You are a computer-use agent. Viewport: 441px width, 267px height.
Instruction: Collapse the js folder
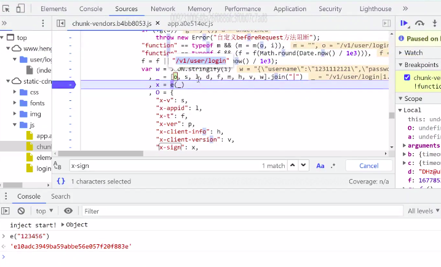[15, 125]
